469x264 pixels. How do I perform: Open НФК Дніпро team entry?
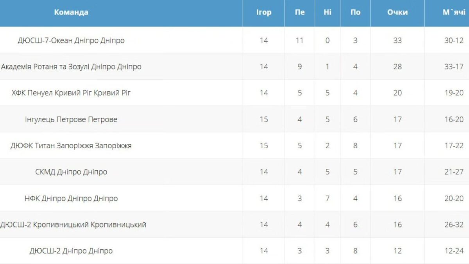71,198
